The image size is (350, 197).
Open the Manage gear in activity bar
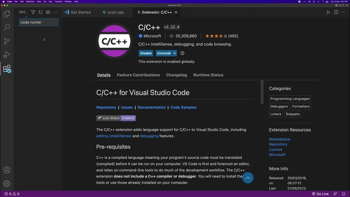[x=7, y=184]
